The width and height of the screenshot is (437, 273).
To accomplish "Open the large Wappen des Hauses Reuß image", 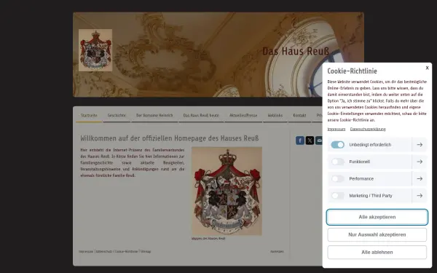I will pyautogui.click(x=227, y=191).
